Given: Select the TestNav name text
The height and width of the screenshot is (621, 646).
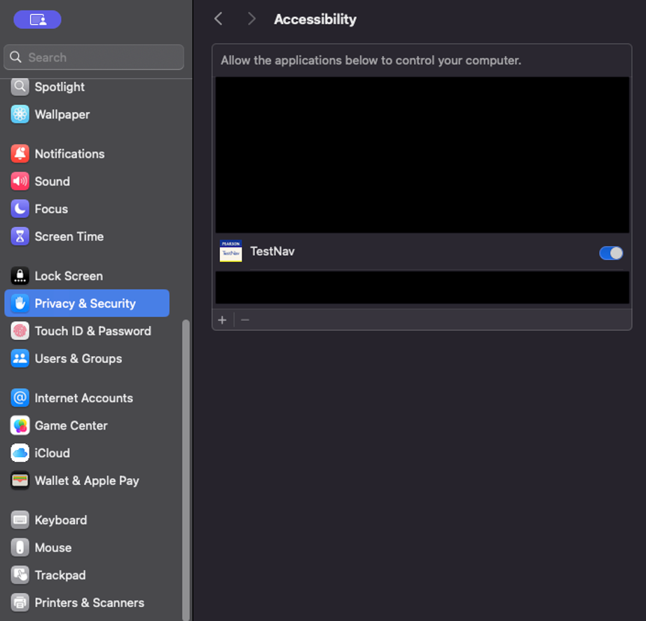Looking at the screenshot, I should (273, 252).
